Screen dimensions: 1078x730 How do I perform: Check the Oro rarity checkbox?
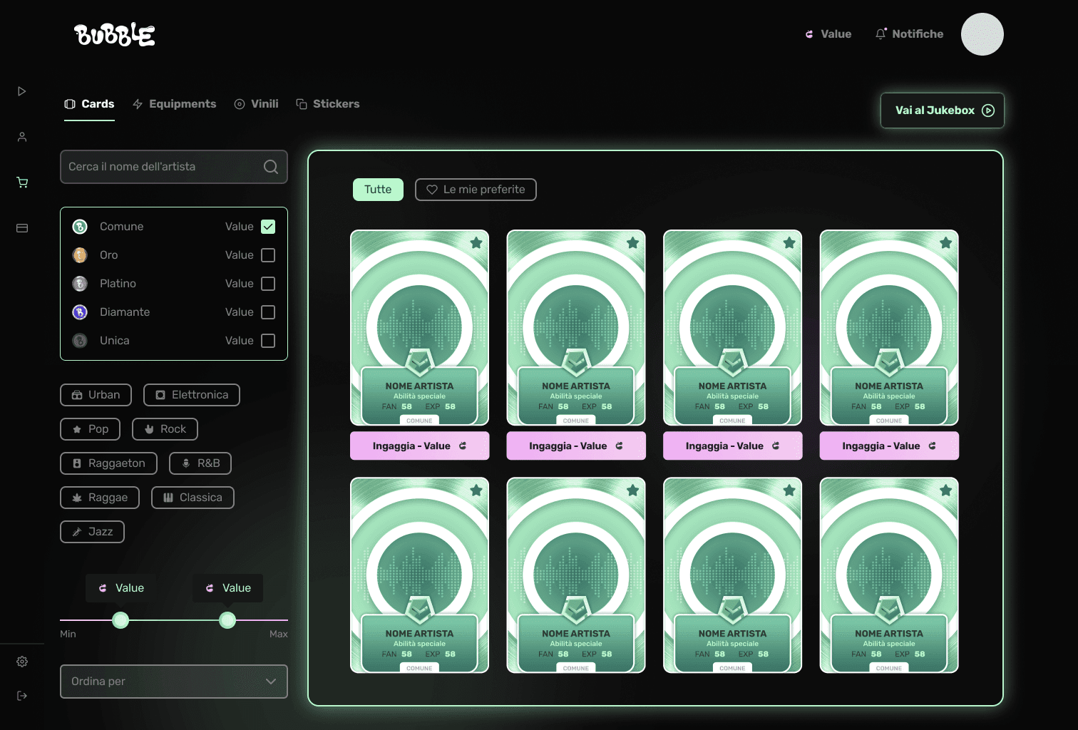[x=268, y=255]
